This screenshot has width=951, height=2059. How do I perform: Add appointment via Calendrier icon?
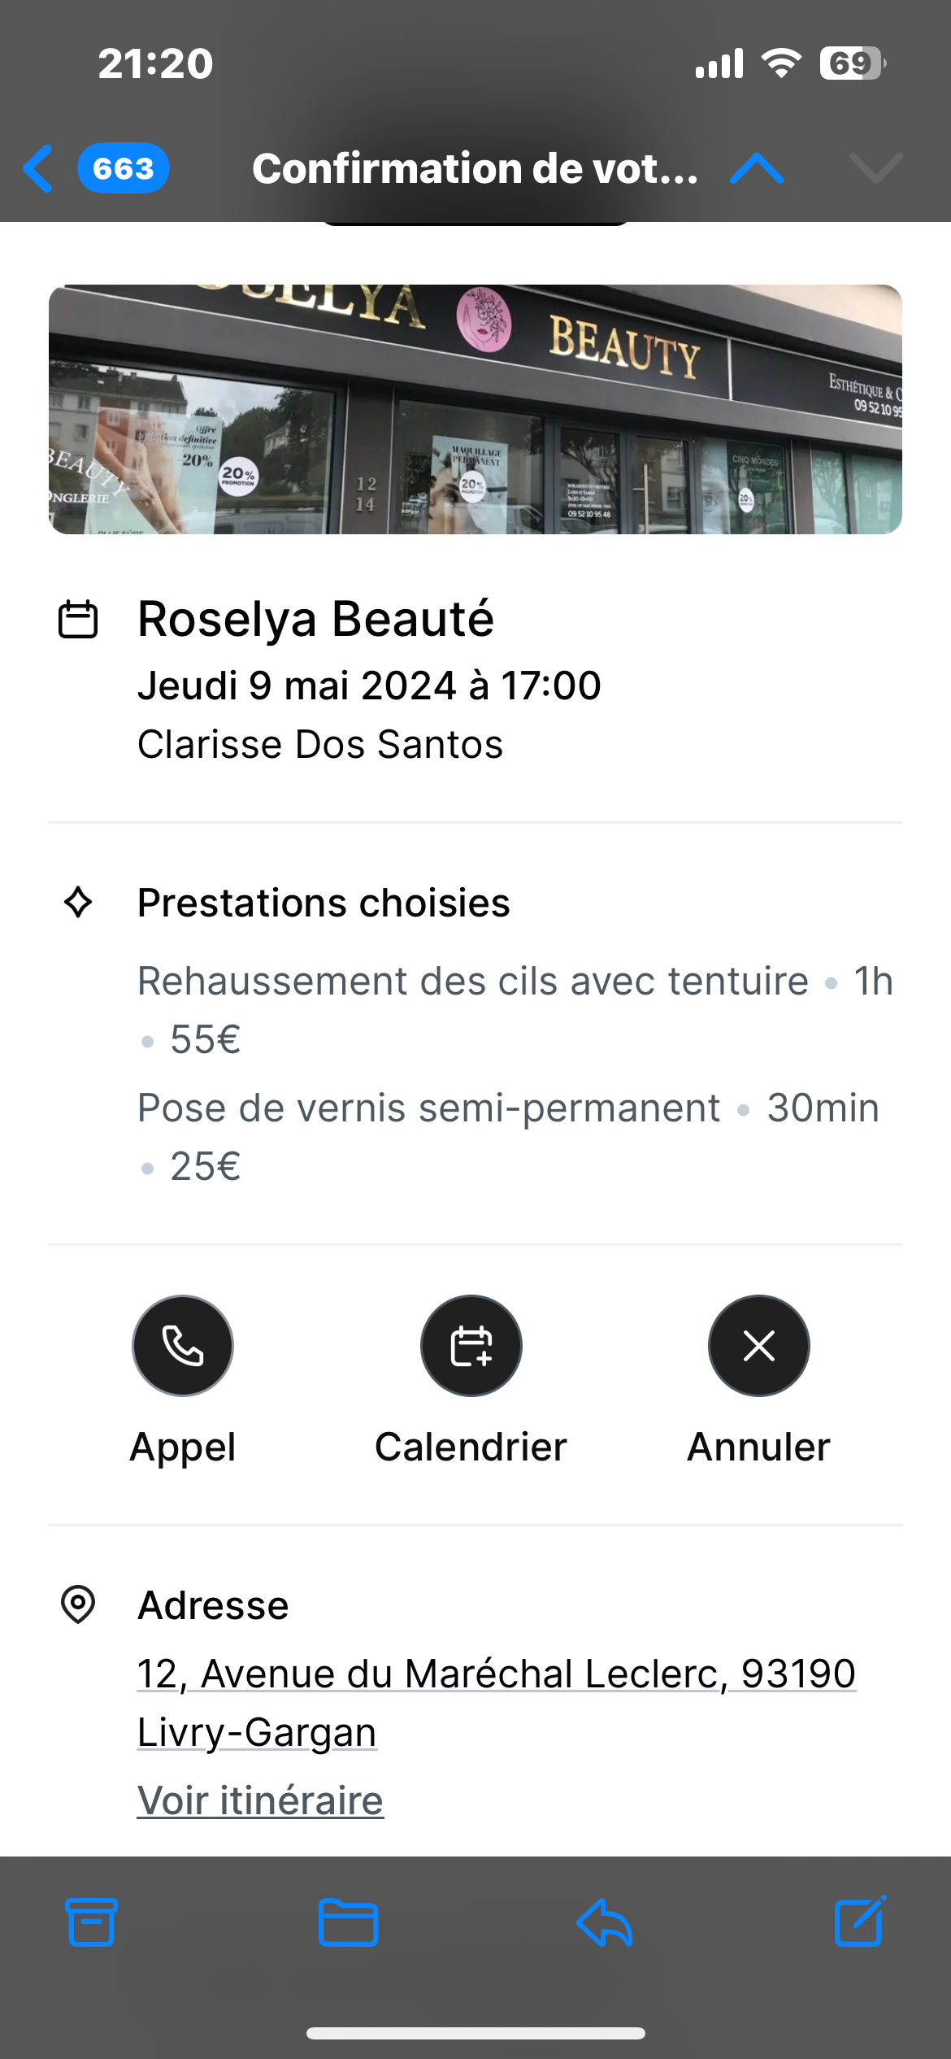pyautogui.click(x=471, y=1346)
